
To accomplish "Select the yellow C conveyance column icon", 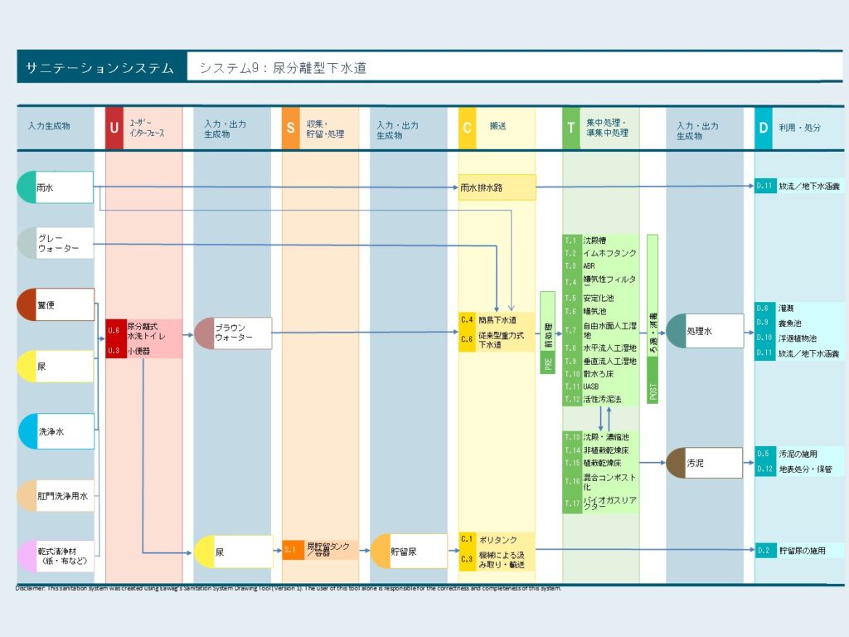I will point(467,127).
